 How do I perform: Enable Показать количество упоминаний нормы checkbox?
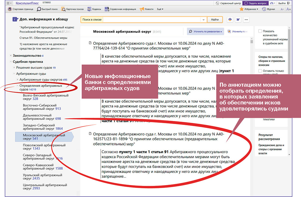(260, 31)
